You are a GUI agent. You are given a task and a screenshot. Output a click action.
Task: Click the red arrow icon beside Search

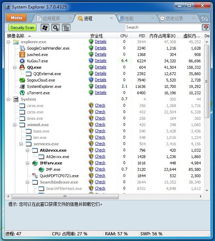206,28
